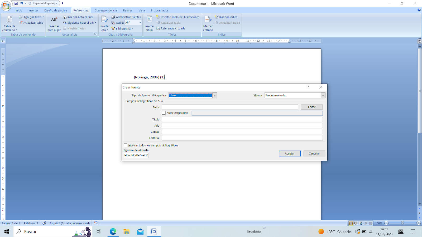Click Actualizar tabla in Tabla de contenido group
Image resolution: width=422 pixels, height=237 pixels.
(31, 23)
